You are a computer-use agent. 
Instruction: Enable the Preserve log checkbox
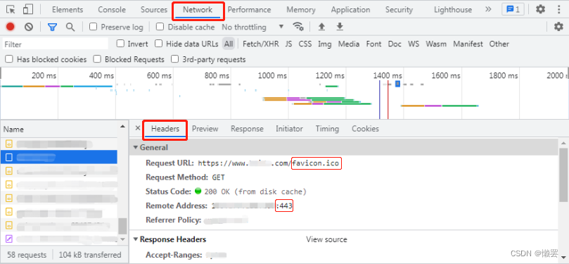tap(94, 27)
